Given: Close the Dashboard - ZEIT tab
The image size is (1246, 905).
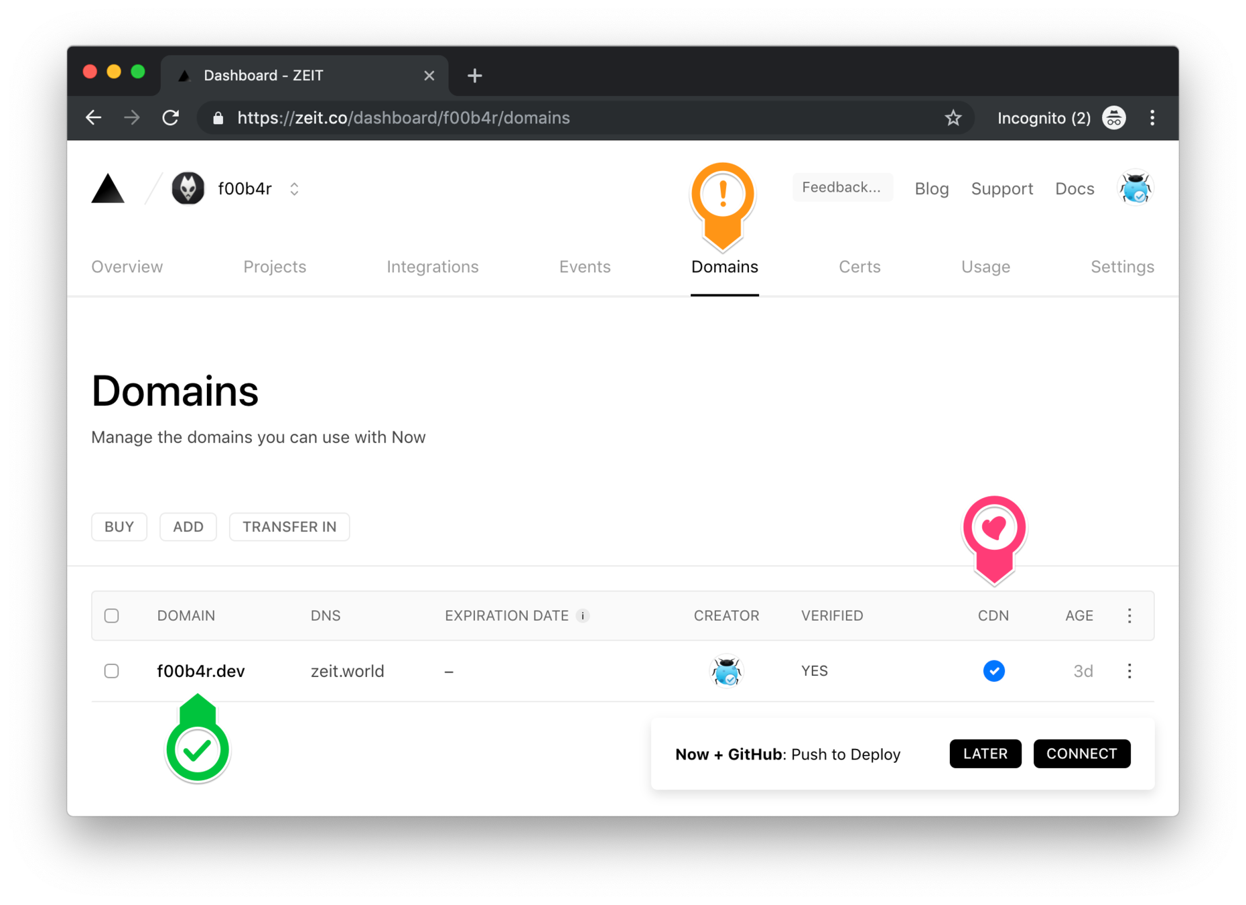Looking at the screenshot, I should click(x=429, y=76).
